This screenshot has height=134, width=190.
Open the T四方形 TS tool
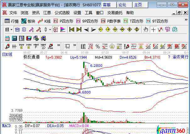tap(133, 21)
